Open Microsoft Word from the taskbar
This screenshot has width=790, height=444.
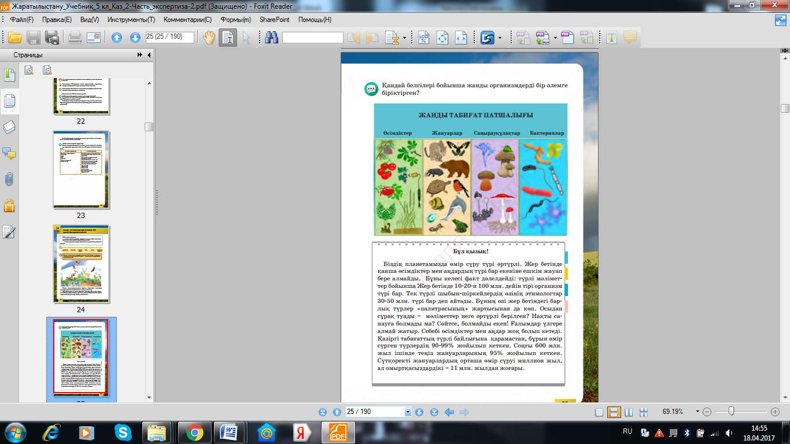click(x=229, y=432)
